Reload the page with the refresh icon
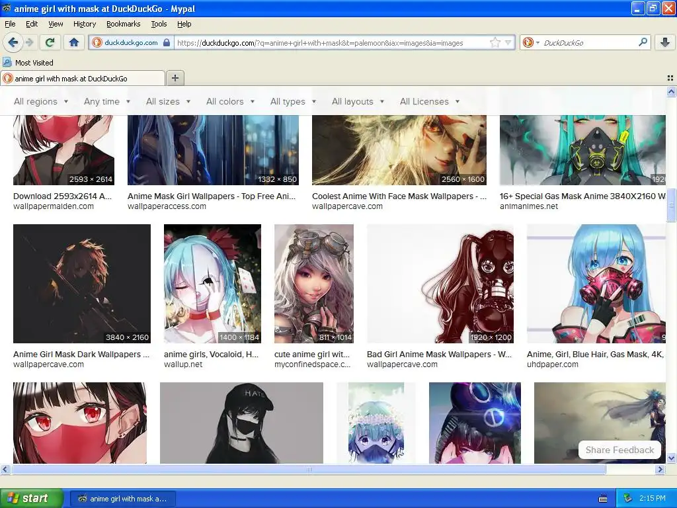 50,42
